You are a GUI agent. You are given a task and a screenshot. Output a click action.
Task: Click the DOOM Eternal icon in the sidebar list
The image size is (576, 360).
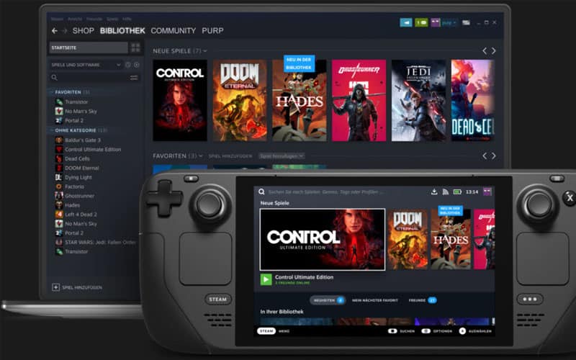pyautogui.click(x=59, y=168)
